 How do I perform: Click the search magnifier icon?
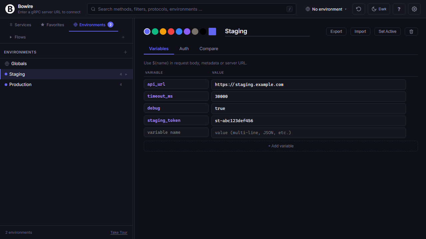click(93, 9)
